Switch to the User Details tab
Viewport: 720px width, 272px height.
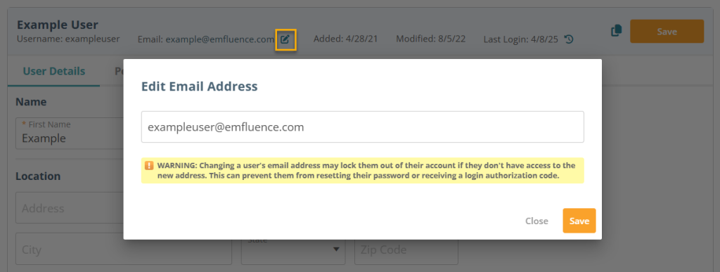[x=53, y=71]
